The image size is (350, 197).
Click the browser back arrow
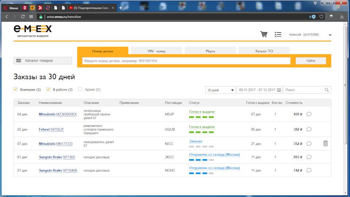coord(7,16)
